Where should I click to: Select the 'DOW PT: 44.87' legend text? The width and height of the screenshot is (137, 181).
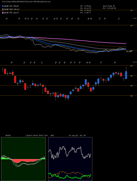(x=11, y=13)
